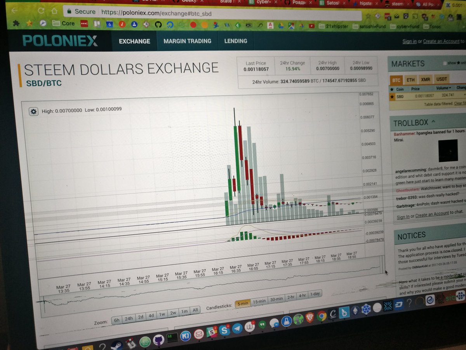Image resolution: width=466 pixels, height=350 pixels.
Task: Select the 30-min candlestick interval
Action: [x=276, y=298]
